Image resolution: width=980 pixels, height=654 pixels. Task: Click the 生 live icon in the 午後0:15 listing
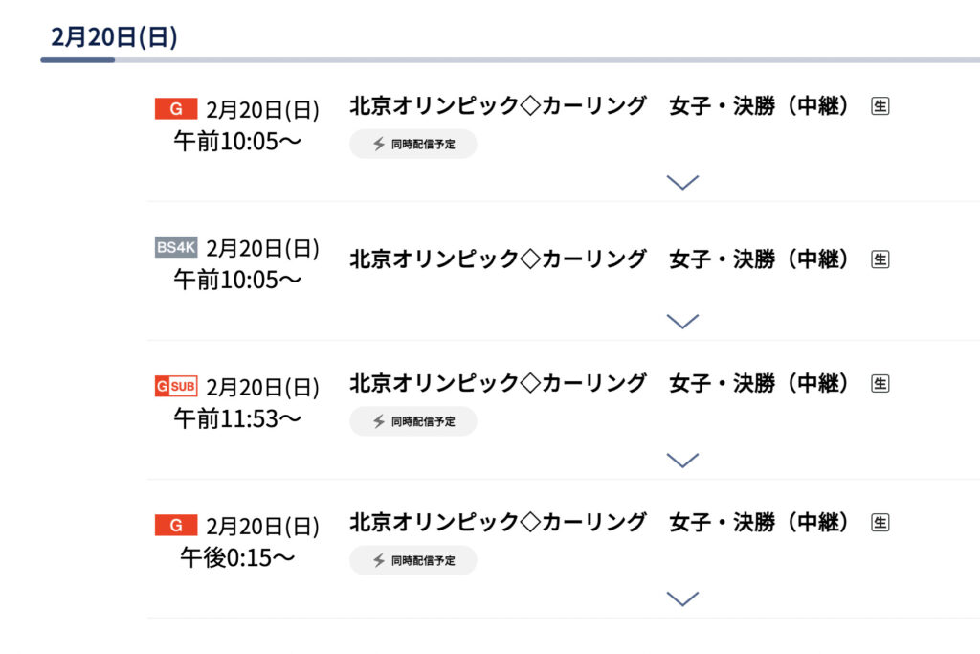coord(880,522)
